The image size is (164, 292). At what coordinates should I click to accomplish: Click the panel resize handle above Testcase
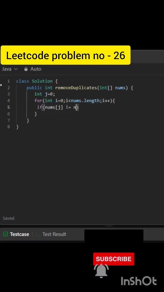click(109, 226)
